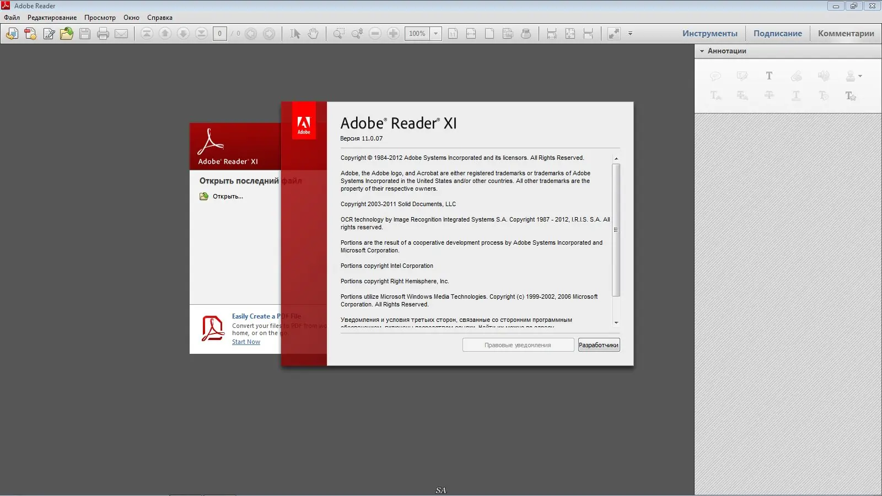882x496 pixels.
Task: Click the Start Now link
Action: click(246, 342)
